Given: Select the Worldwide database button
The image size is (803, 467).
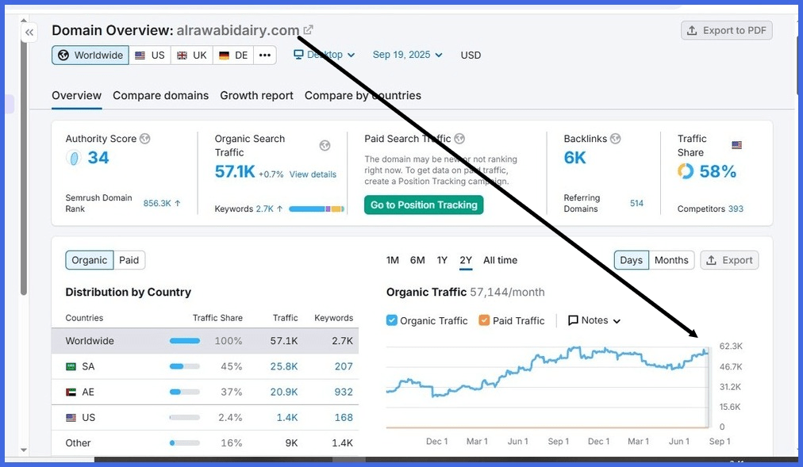Looking at the screenshot, I should pos(90,56).
